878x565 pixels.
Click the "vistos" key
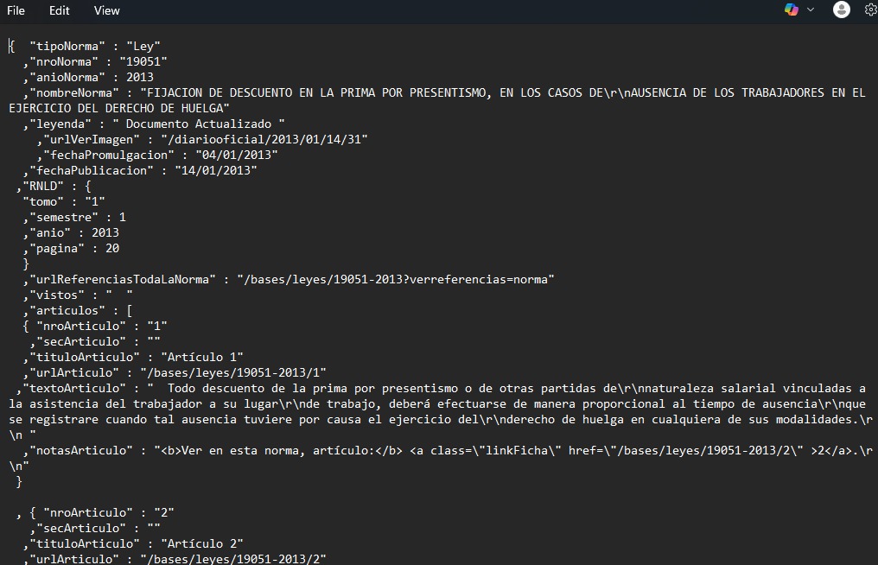pos(56,295)
